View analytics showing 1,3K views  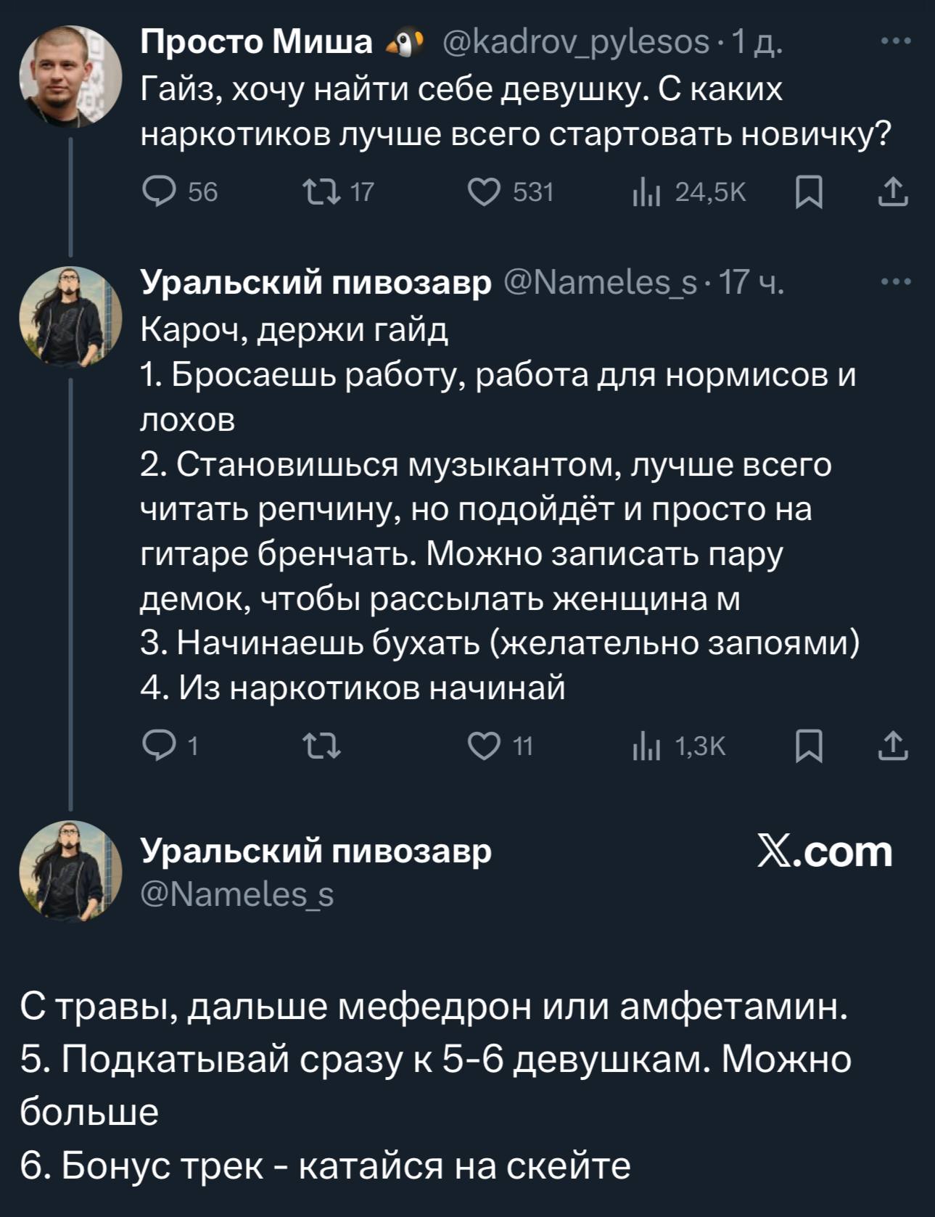(x=642, y=745)
